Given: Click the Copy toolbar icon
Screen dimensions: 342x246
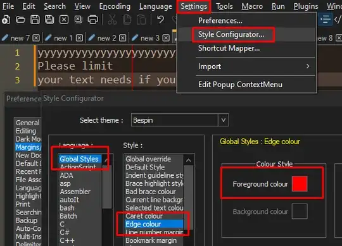Looking at the screenshot, I should (127, 20).
